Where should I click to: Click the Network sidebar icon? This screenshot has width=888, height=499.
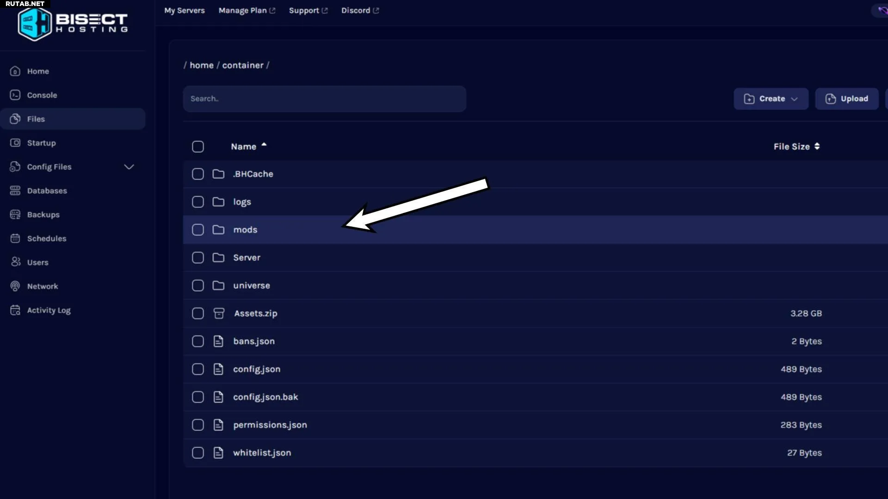tap(15, 286)
